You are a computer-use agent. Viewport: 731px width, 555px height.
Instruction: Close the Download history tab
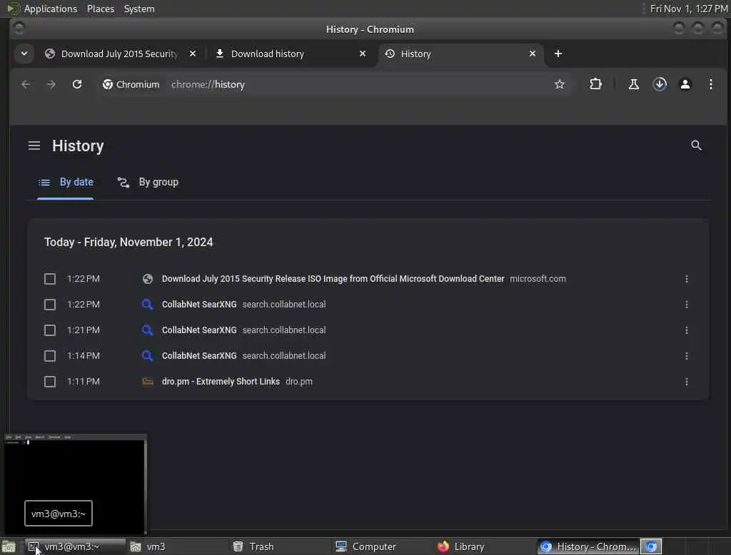362,54
